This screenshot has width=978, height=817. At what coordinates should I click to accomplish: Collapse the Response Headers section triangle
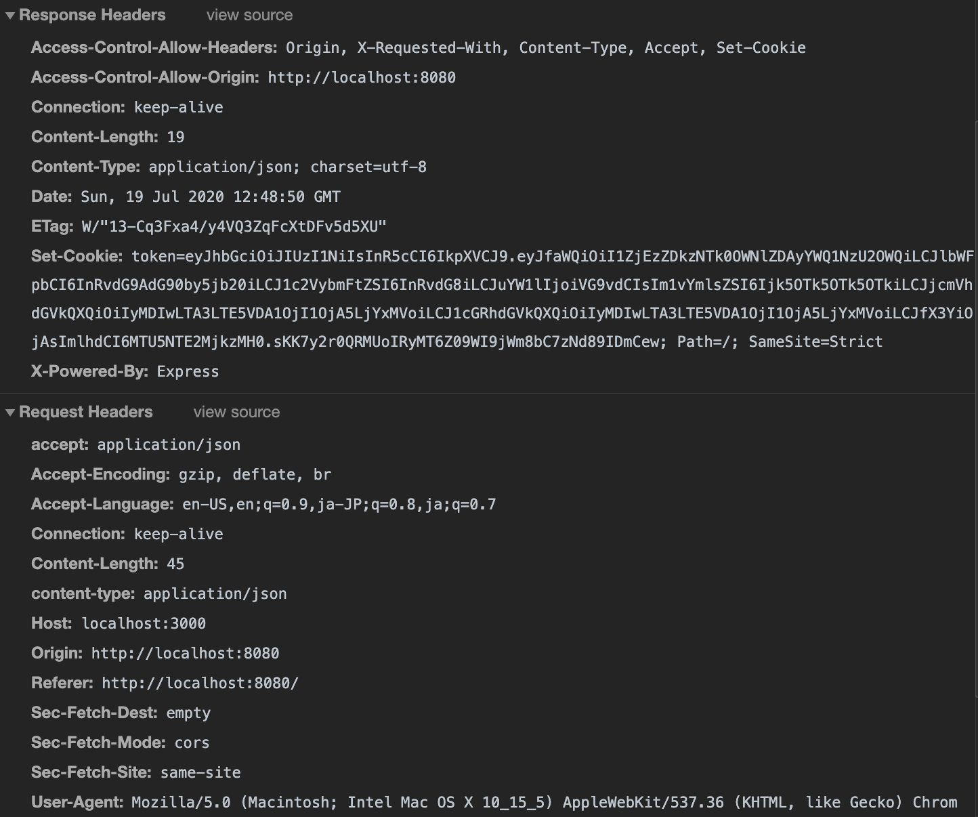[x=10, y=16]
